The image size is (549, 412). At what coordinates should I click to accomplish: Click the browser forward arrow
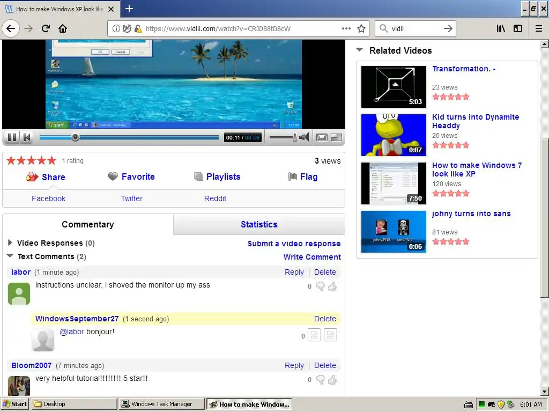click(x=28, y=28)
